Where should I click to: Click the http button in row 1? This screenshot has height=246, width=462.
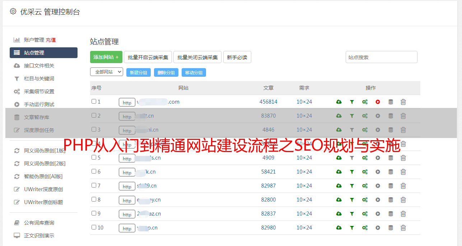click(127, 102)
